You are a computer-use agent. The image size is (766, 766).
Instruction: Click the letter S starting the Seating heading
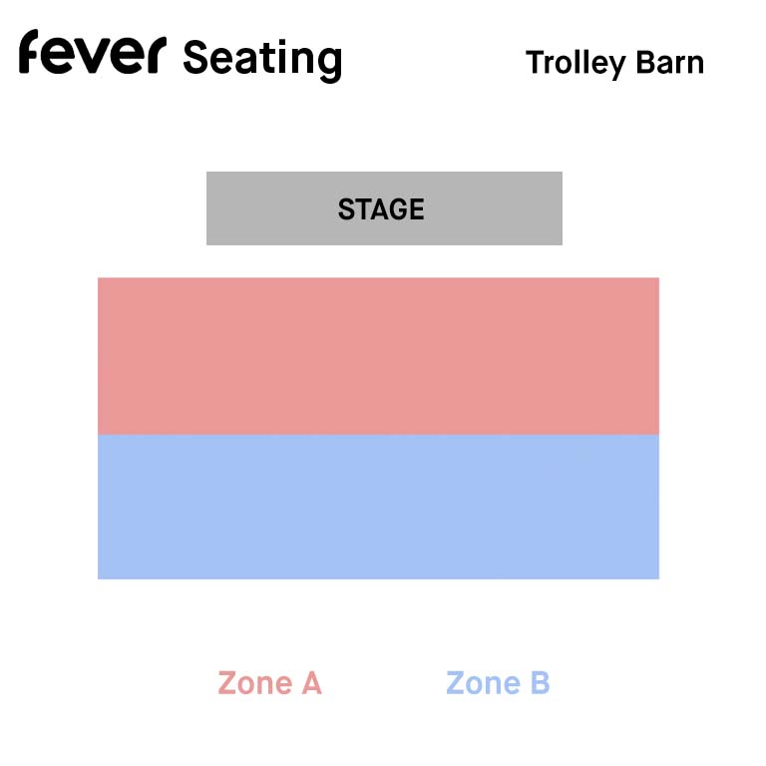pyautogui.click(x=196, y=56)
